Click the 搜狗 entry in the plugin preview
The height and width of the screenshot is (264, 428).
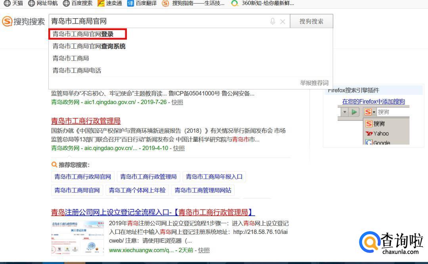tap(375, 123)
